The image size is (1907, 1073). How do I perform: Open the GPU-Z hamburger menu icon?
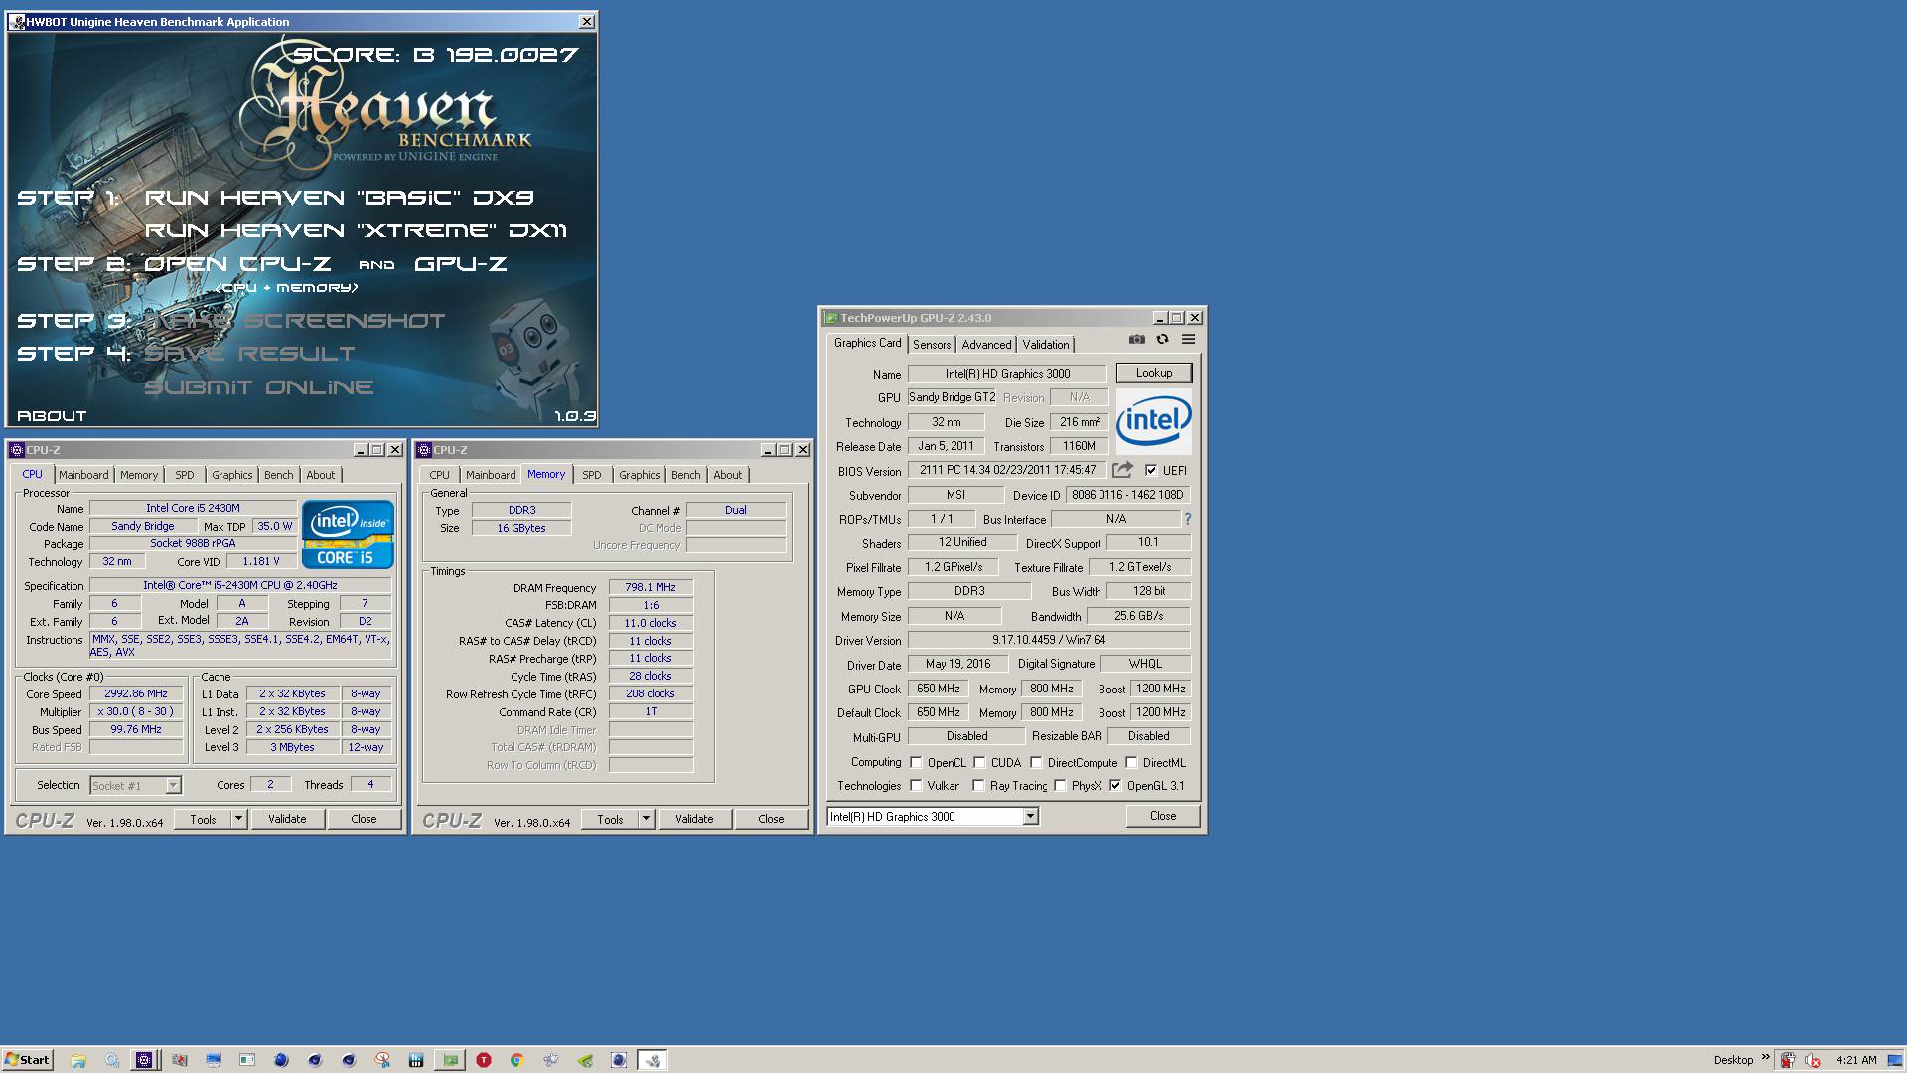[x=1188, y=340]
